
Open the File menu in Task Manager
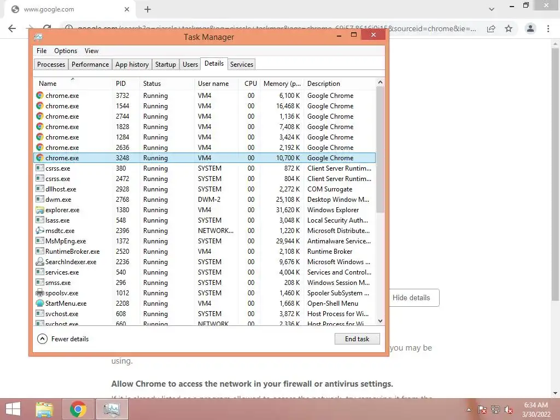[42, 51]
